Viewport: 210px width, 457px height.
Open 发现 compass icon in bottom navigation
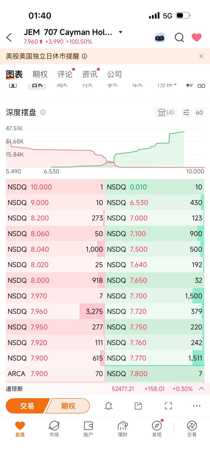pyautogui.click(x=157, y=429)
